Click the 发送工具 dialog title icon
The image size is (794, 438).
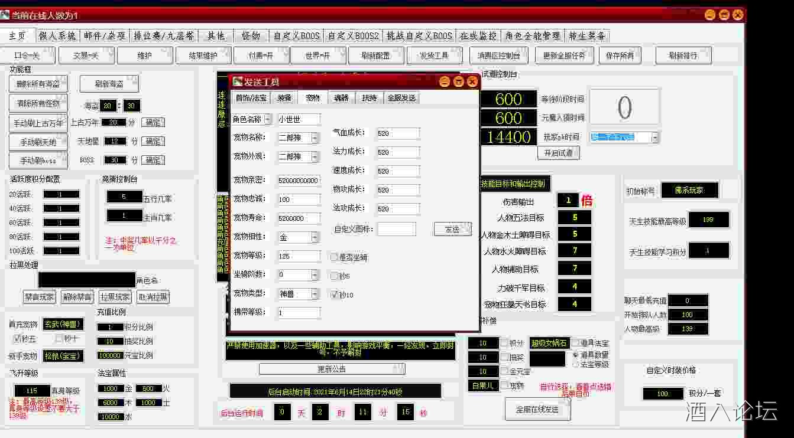pyautogui.click(x=237, y=81)
